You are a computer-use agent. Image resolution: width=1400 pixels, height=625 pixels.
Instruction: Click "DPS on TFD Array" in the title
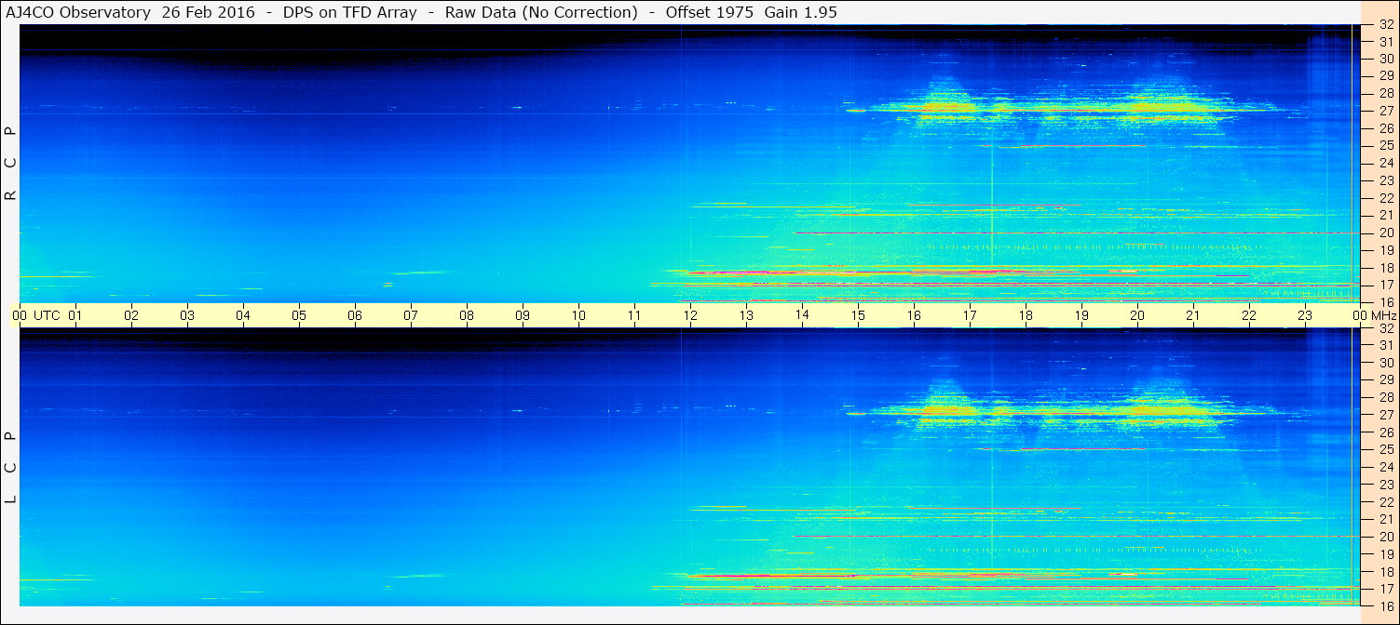(x=349, y=12)
